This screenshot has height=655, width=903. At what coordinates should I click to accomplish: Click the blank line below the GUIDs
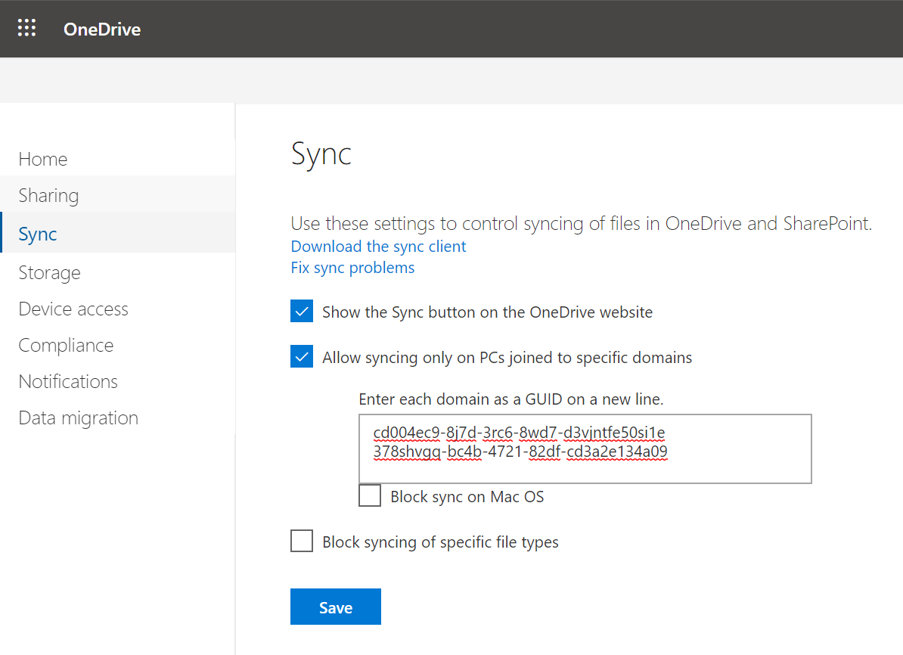584,471
